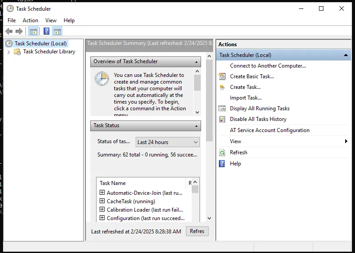
Task: Expand the Automatic-Device-Join task entry
Action: click(x=102, y=193)
